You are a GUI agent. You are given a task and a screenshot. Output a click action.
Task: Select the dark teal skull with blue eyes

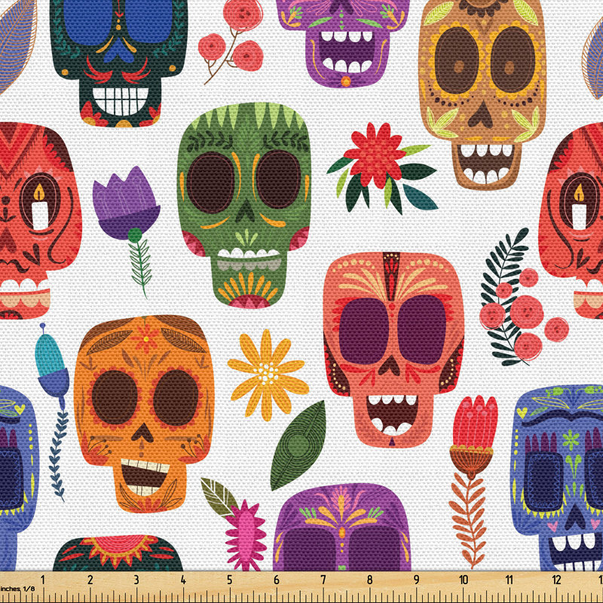(118, 62)
